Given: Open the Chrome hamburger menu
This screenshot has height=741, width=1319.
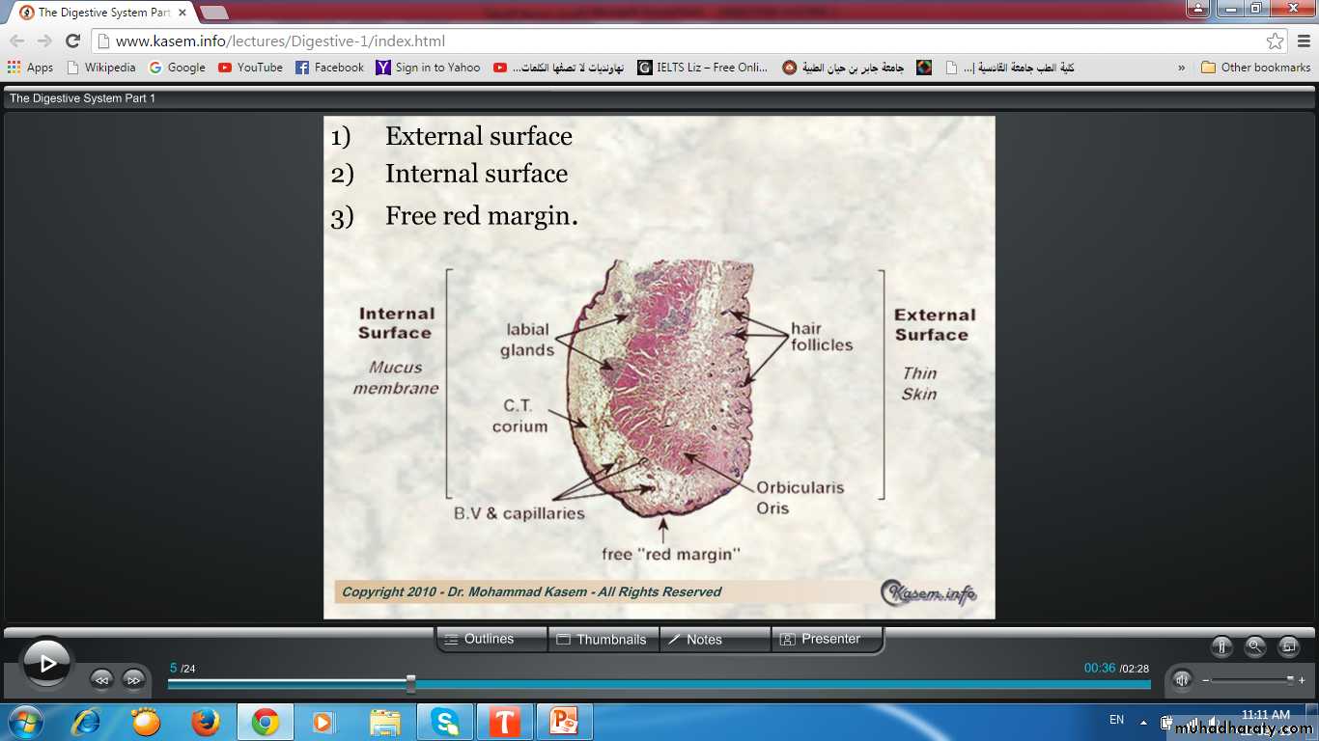Looking at the screenshot, I should point(1304,41).
